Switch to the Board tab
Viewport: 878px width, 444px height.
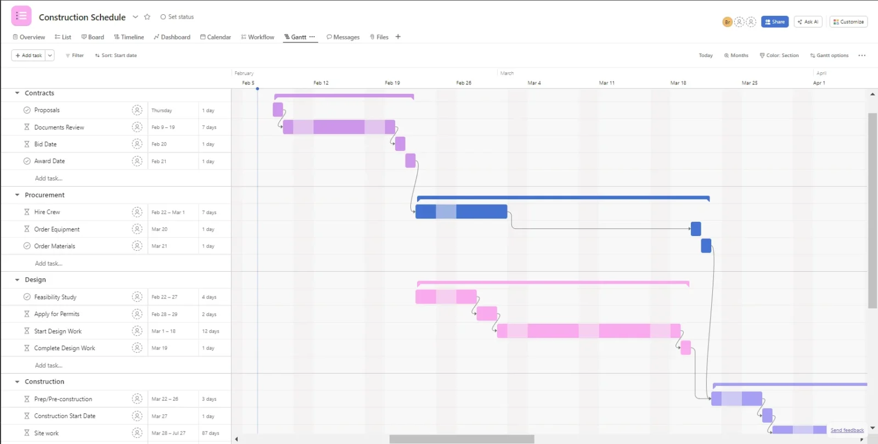pyautogui.click(x=93, y=37)
